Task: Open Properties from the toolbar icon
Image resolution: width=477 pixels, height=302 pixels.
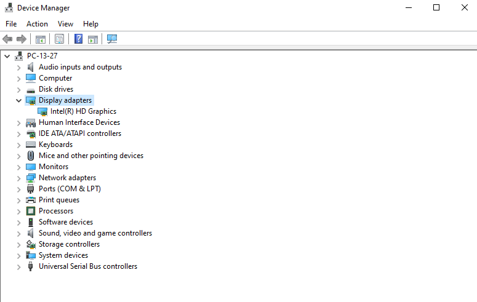Action: (x=59, y=39)
